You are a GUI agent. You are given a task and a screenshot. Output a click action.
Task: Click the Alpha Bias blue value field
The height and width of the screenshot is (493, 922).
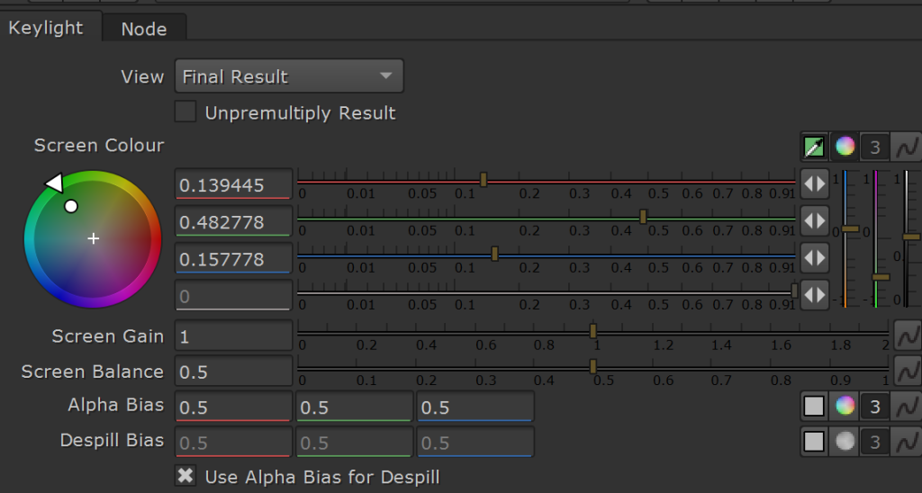[475, 407]
